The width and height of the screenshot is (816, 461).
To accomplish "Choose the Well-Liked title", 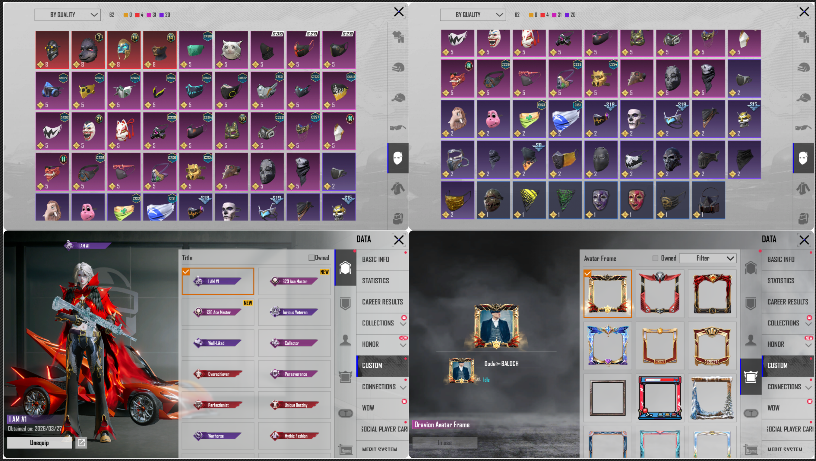I will click(218, 343).
